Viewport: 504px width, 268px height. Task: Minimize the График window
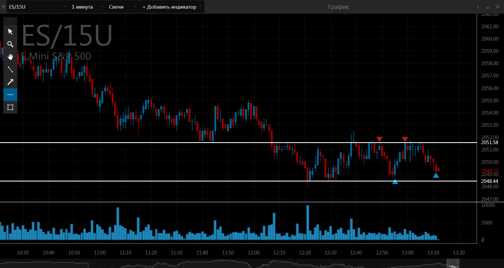[488, 7]
